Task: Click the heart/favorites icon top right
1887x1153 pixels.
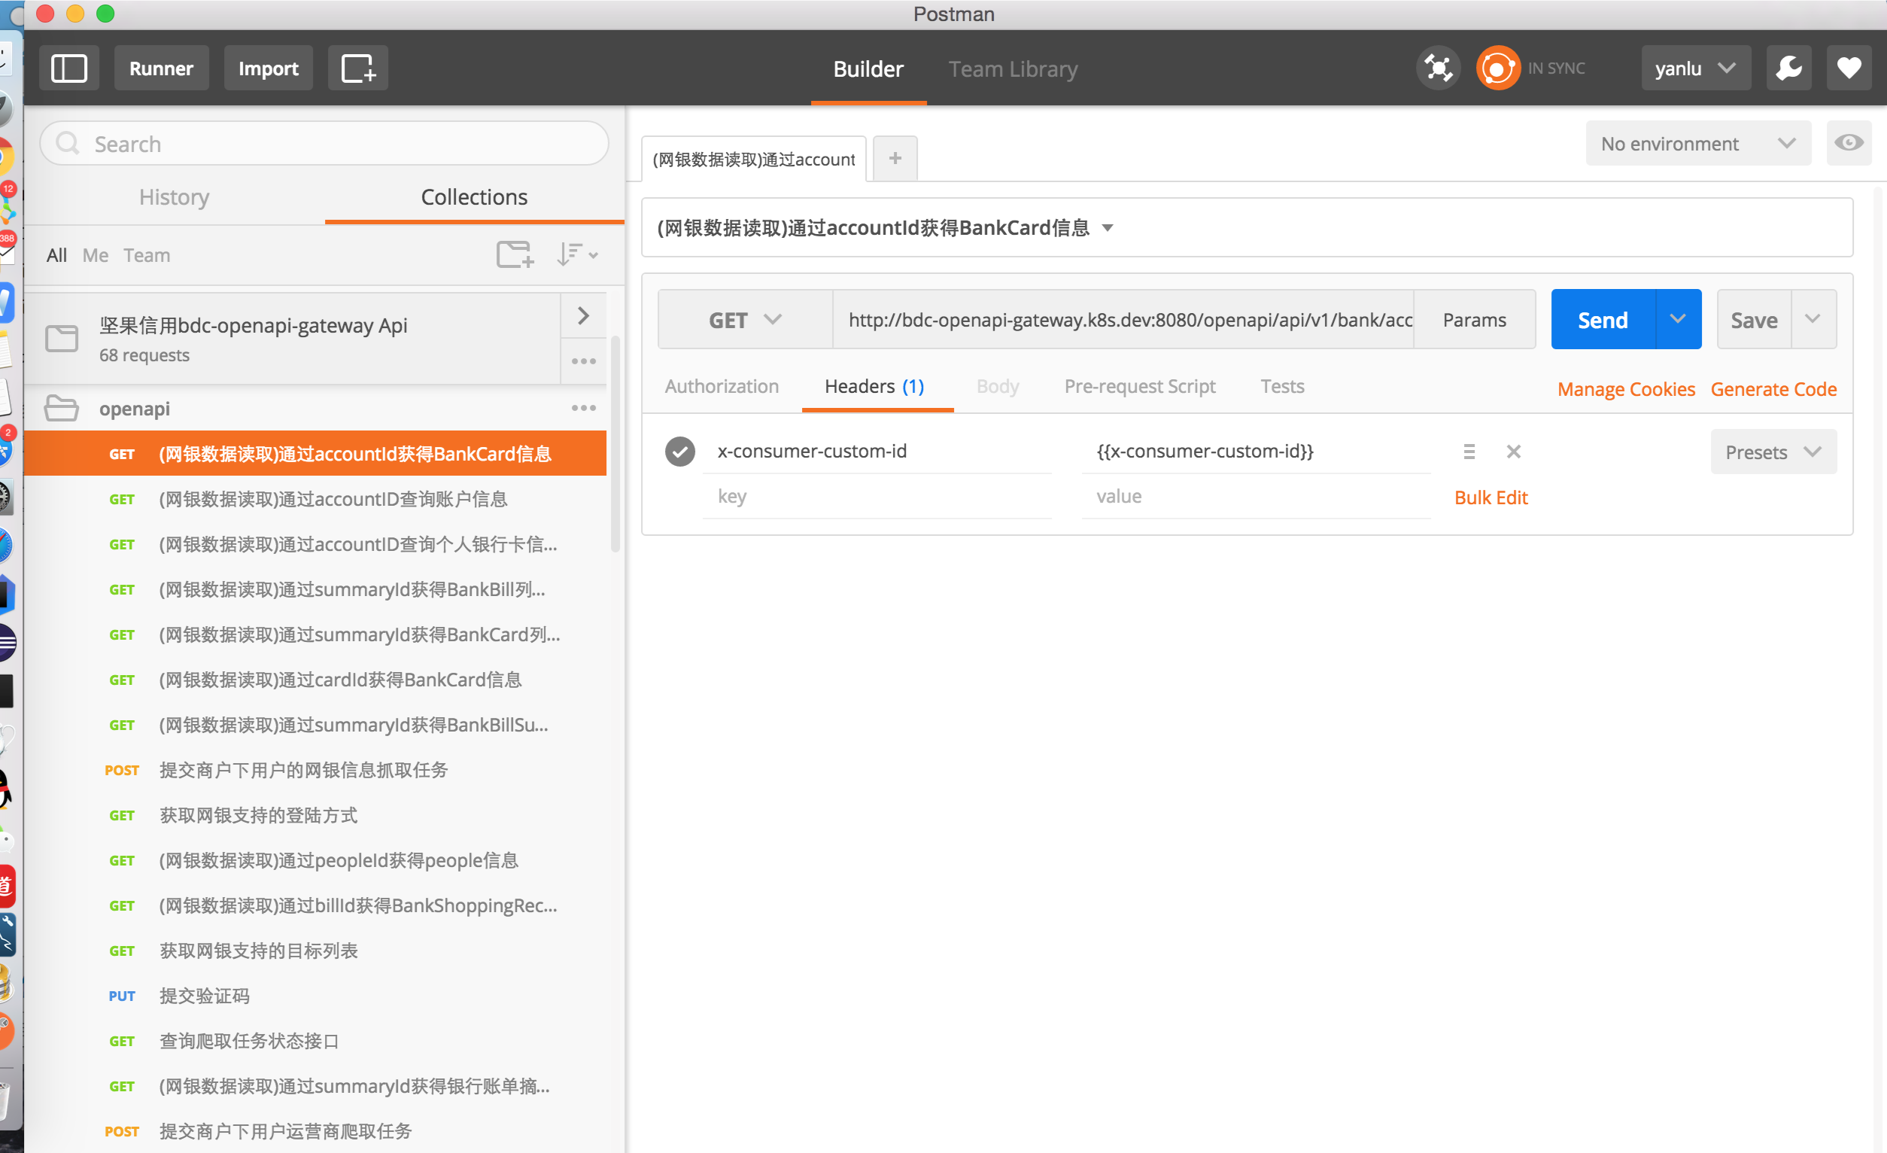Action: point(1849,68)
